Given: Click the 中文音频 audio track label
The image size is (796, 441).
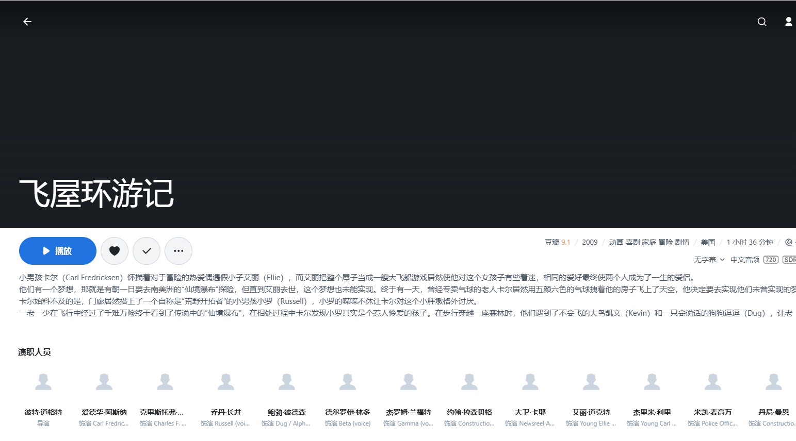Looking at the screenshot, I should click(x=745, y=260).
